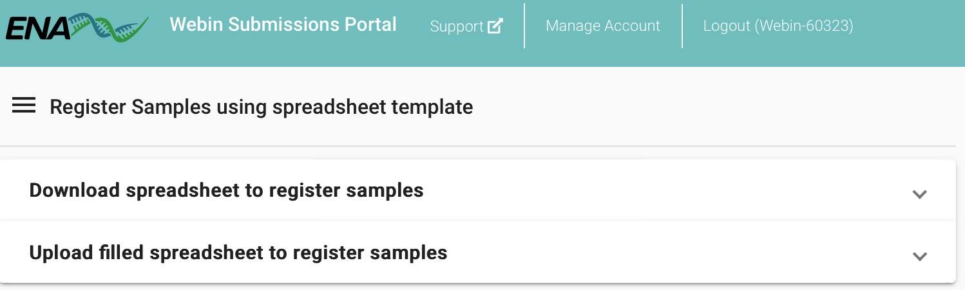Log out of the Webin-60323 account

pos(778,26)
